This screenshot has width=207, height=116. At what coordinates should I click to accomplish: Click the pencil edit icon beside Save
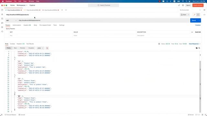[x=194, y=15]
